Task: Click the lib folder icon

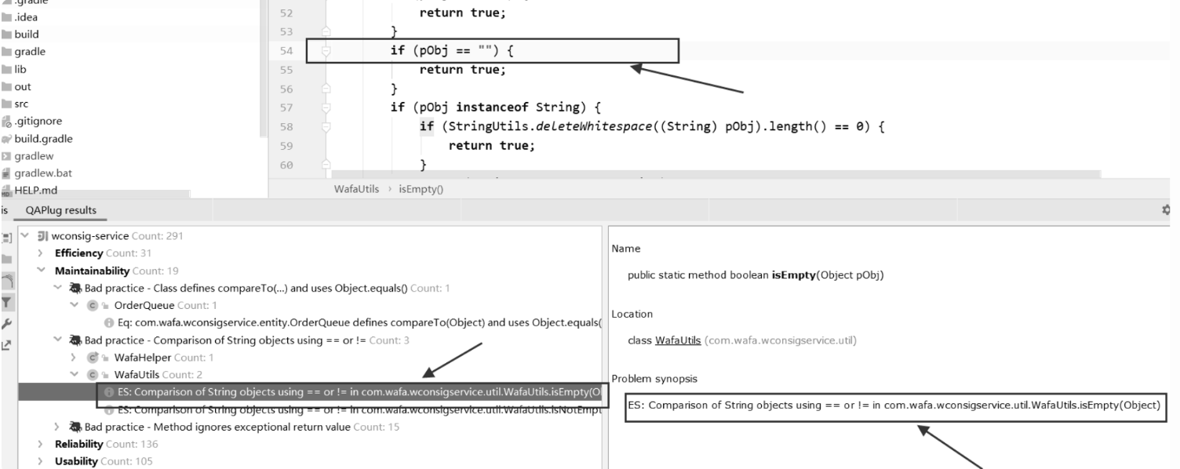Action: click(7, 69)
